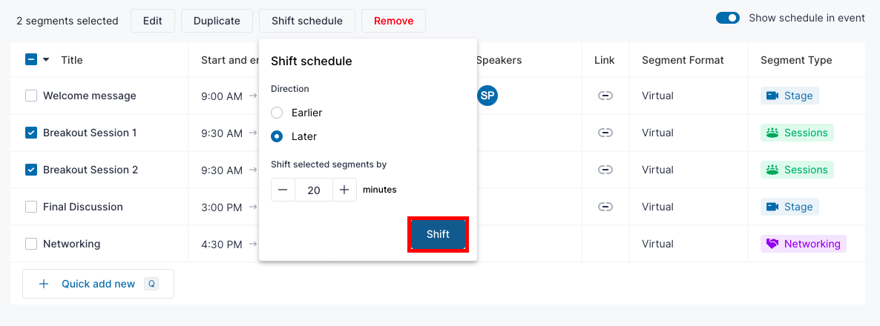Click the purple Networking segment type tag

pyautogui.click(x=803, y=244)
